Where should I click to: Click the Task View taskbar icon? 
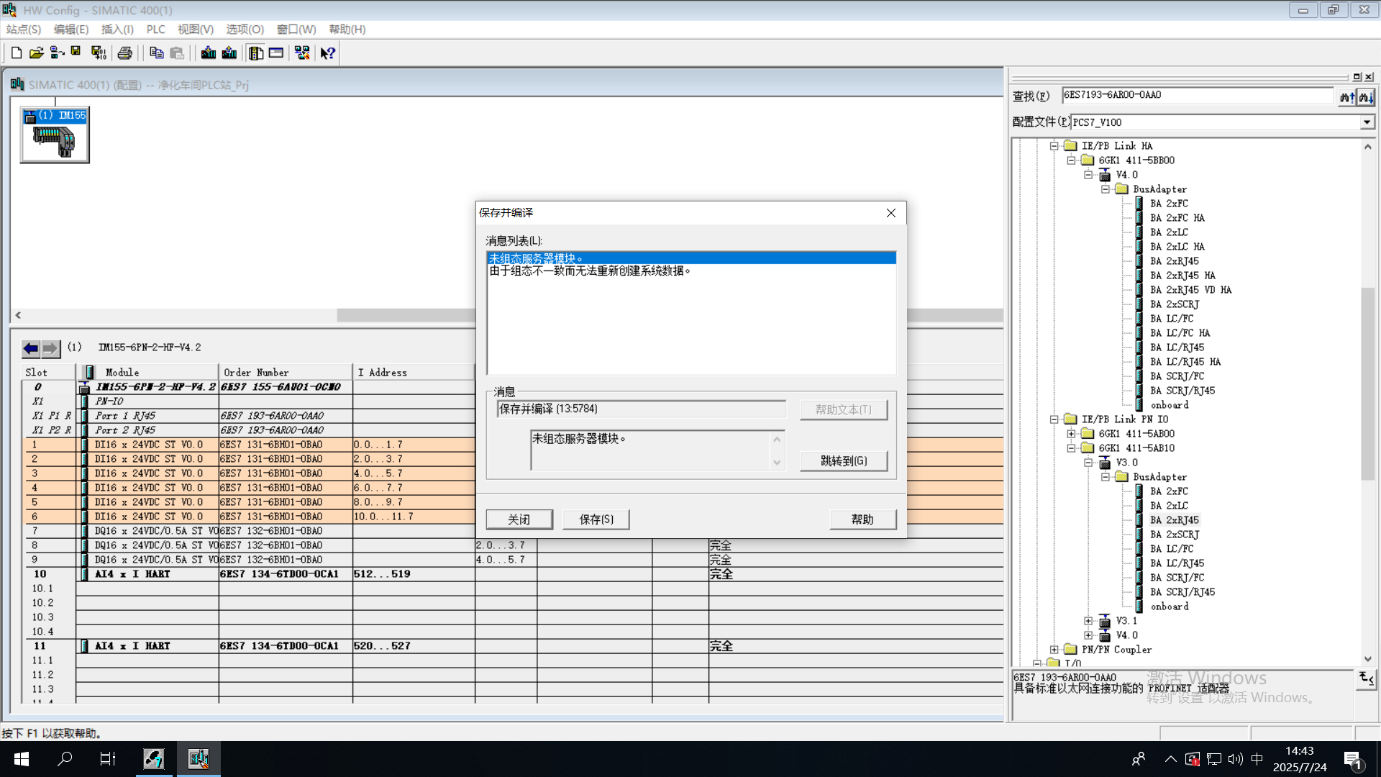[108, 759]
